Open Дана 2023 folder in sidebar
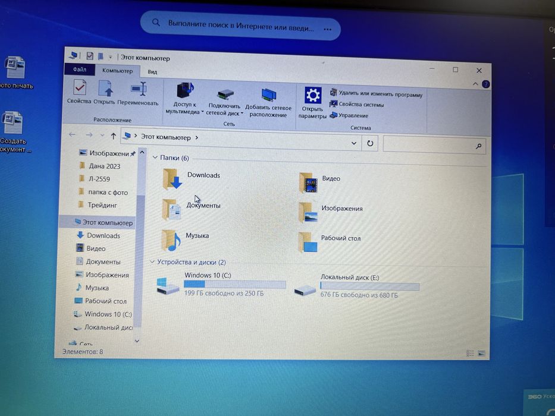Viewport: 555px width, 416px height. point(100,166)
